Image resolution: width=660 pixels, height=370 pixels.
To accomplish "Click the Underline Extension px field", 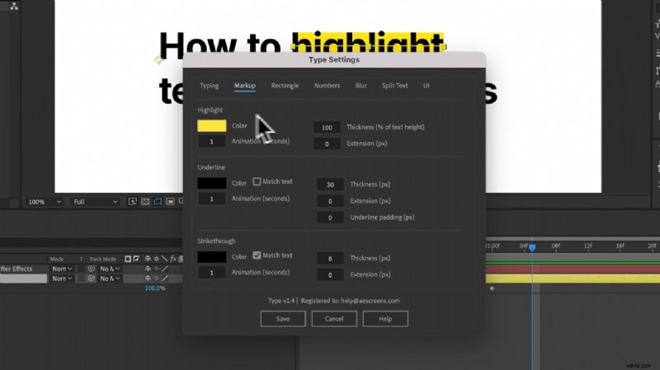I will point(330,201).
